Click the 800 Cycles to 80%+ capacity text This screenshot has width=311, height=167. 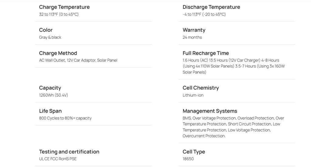pyautogui.click(x=65, y=118)
